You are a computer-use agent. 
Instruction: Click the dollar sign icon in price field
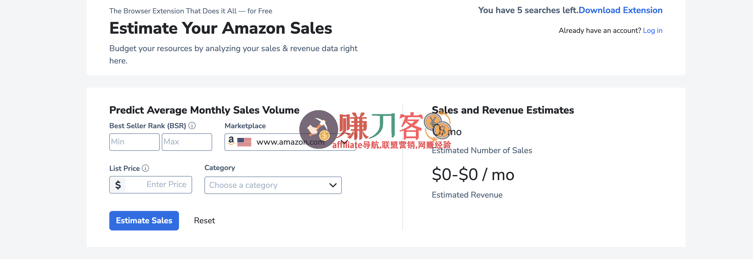pos(118,185)
